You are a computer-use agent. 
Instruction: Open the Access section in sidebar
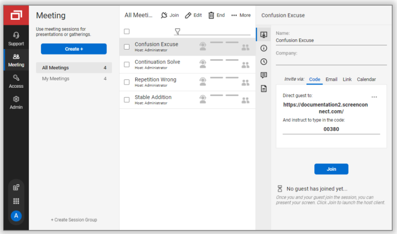(16, 81)
